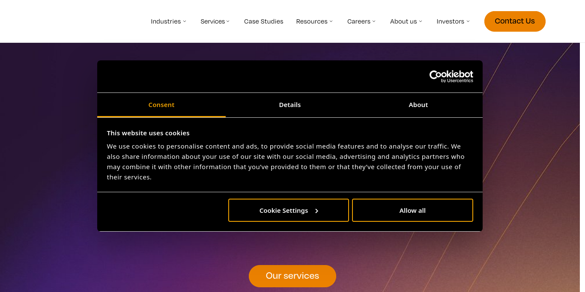Click the highlighted Consent tab underline
Screen dimensions: 585x292
pyautogui.click(x=161, y=115)
